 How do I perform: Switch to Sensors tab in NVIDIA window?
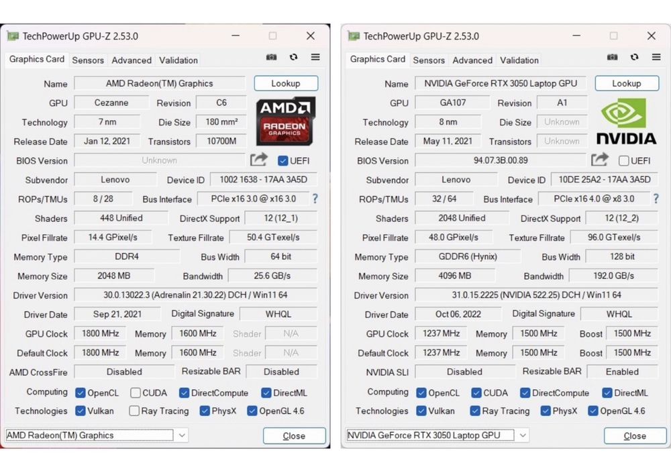tap(429, 60)
